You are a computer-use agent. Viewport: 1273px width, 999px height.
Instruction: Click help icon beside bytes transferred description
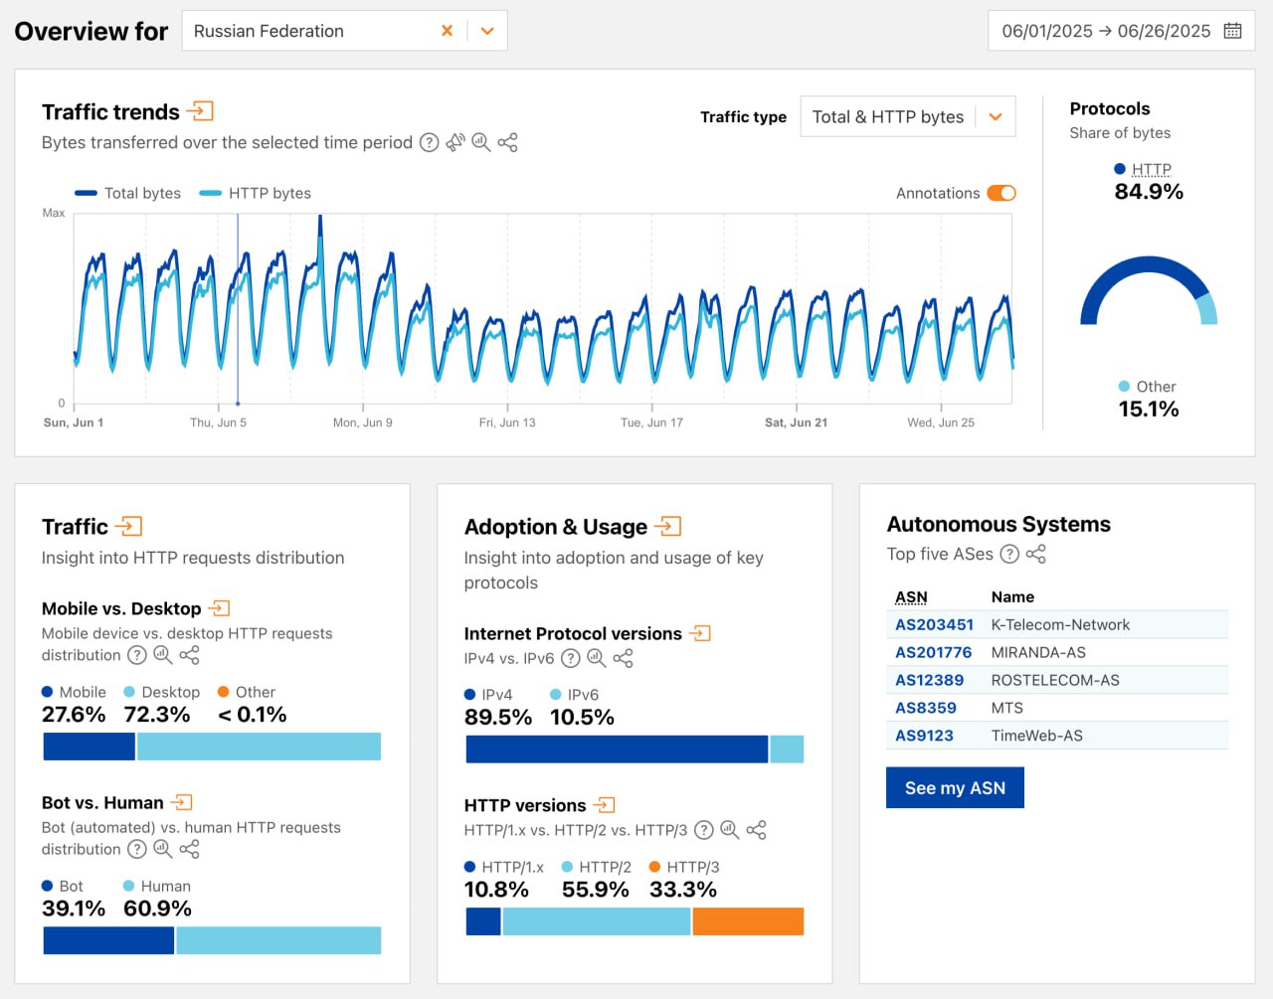[429, 142]
